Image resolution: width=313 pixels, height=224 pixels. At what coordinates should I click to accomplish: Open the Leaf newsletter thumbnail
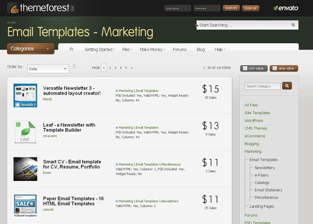25,132
